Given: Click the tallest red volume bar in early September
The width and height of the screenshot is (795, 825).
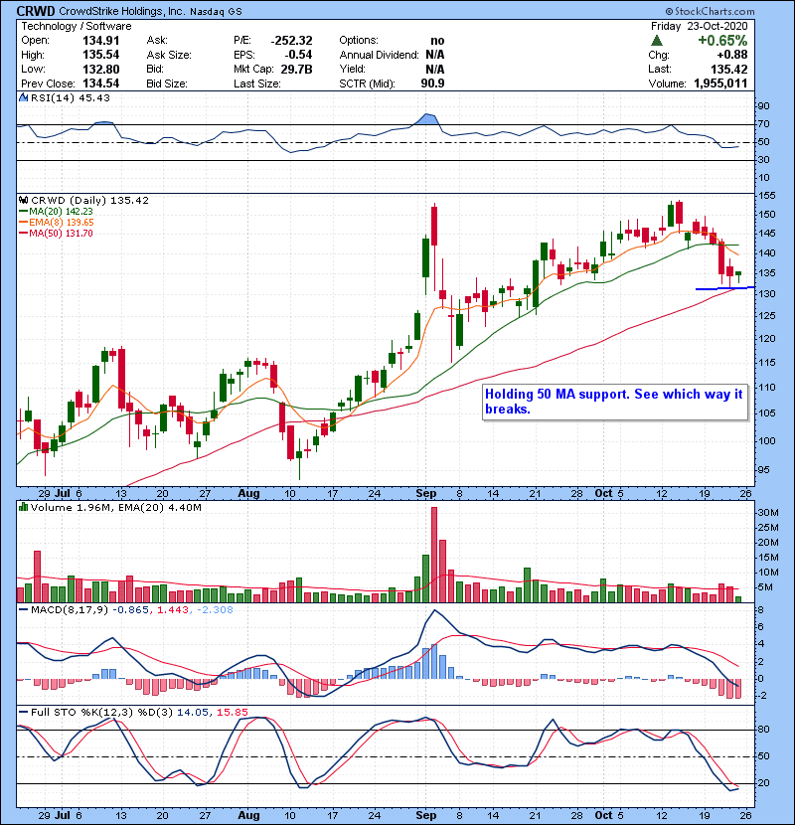Looking at the screenshot, I should [434, 555].
